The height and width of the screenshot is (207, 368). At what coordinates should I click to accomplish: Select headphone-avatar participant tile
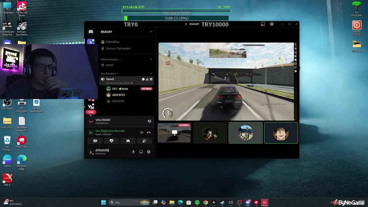(x=210, y=133)
